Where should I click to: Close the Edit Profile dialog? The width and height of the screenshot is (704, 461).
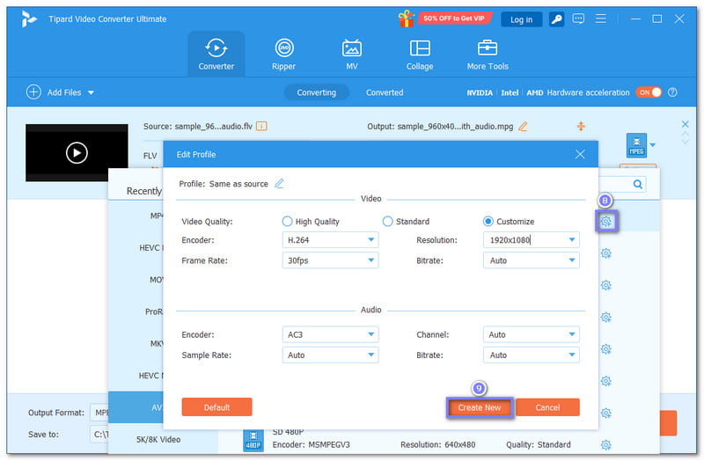(580, 155)
